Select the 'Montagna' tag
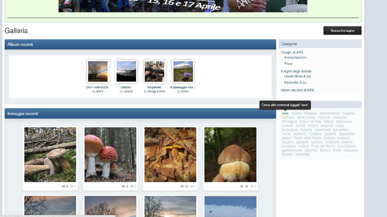 289,122
